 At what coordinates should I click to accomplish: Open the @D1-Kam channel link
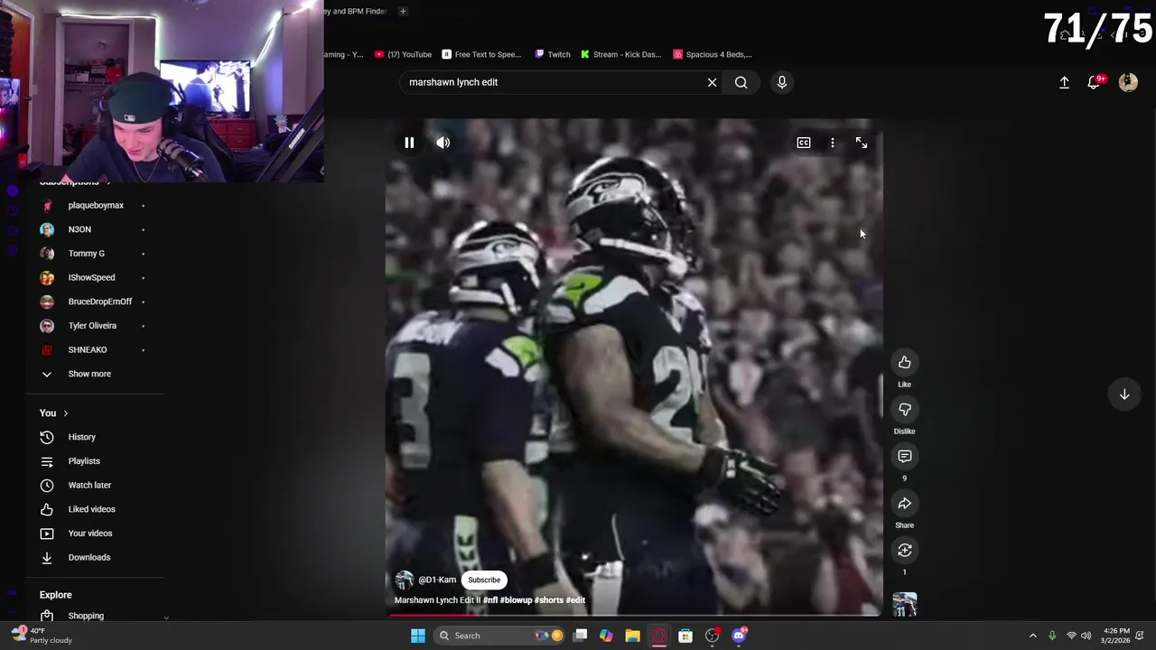437,580
